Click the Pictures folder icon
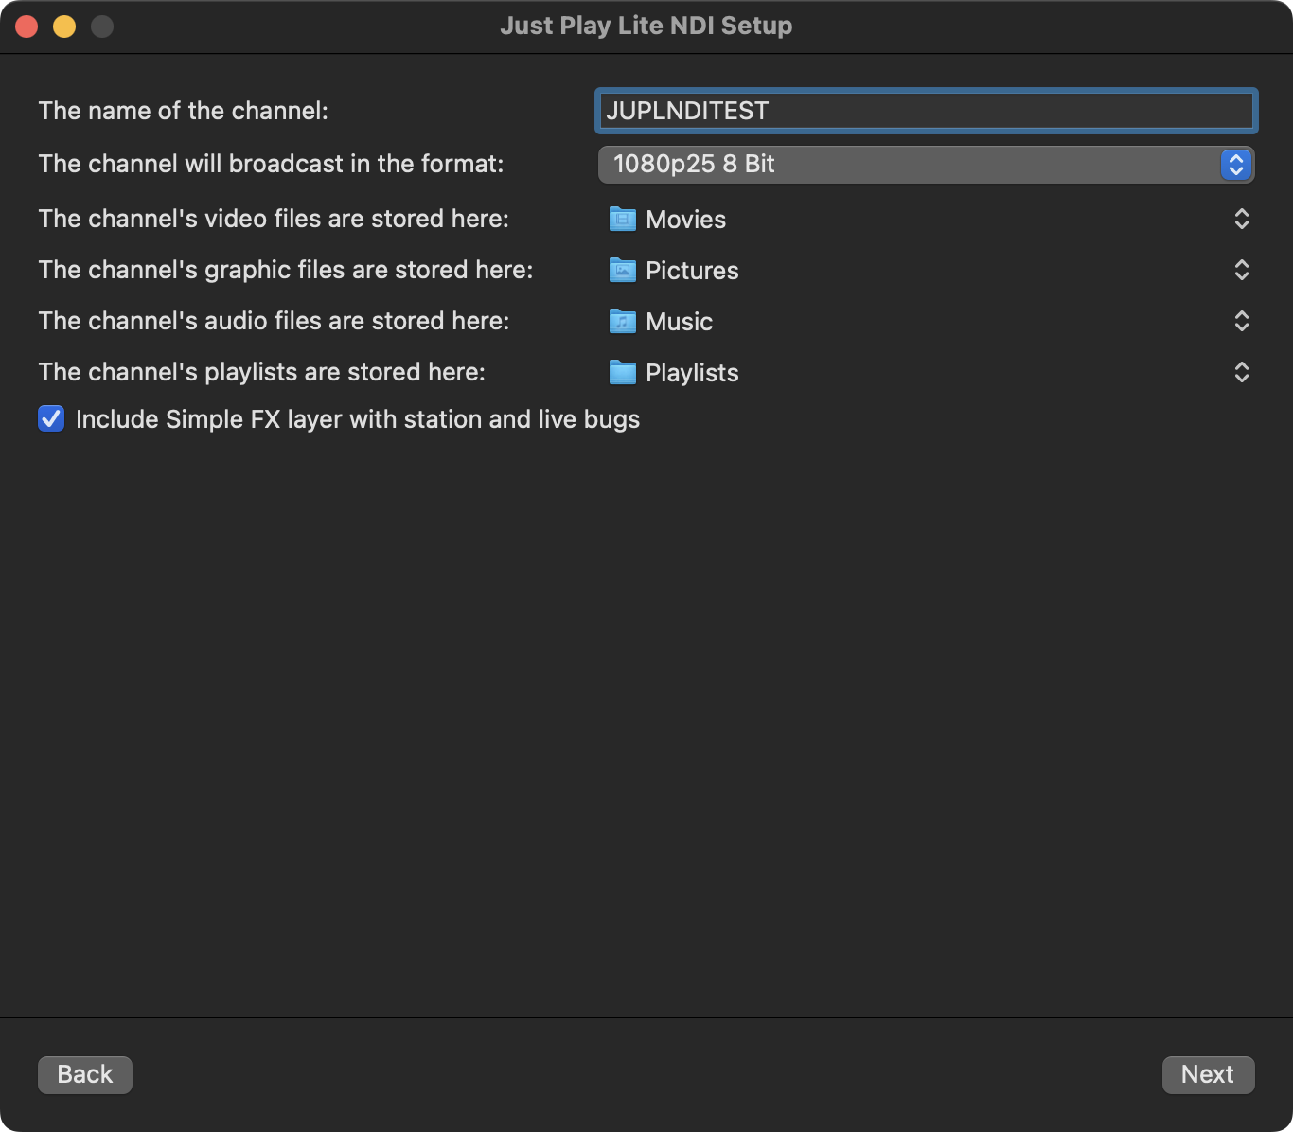The width and height of the screenshot is (1293, 1132). 622,270
